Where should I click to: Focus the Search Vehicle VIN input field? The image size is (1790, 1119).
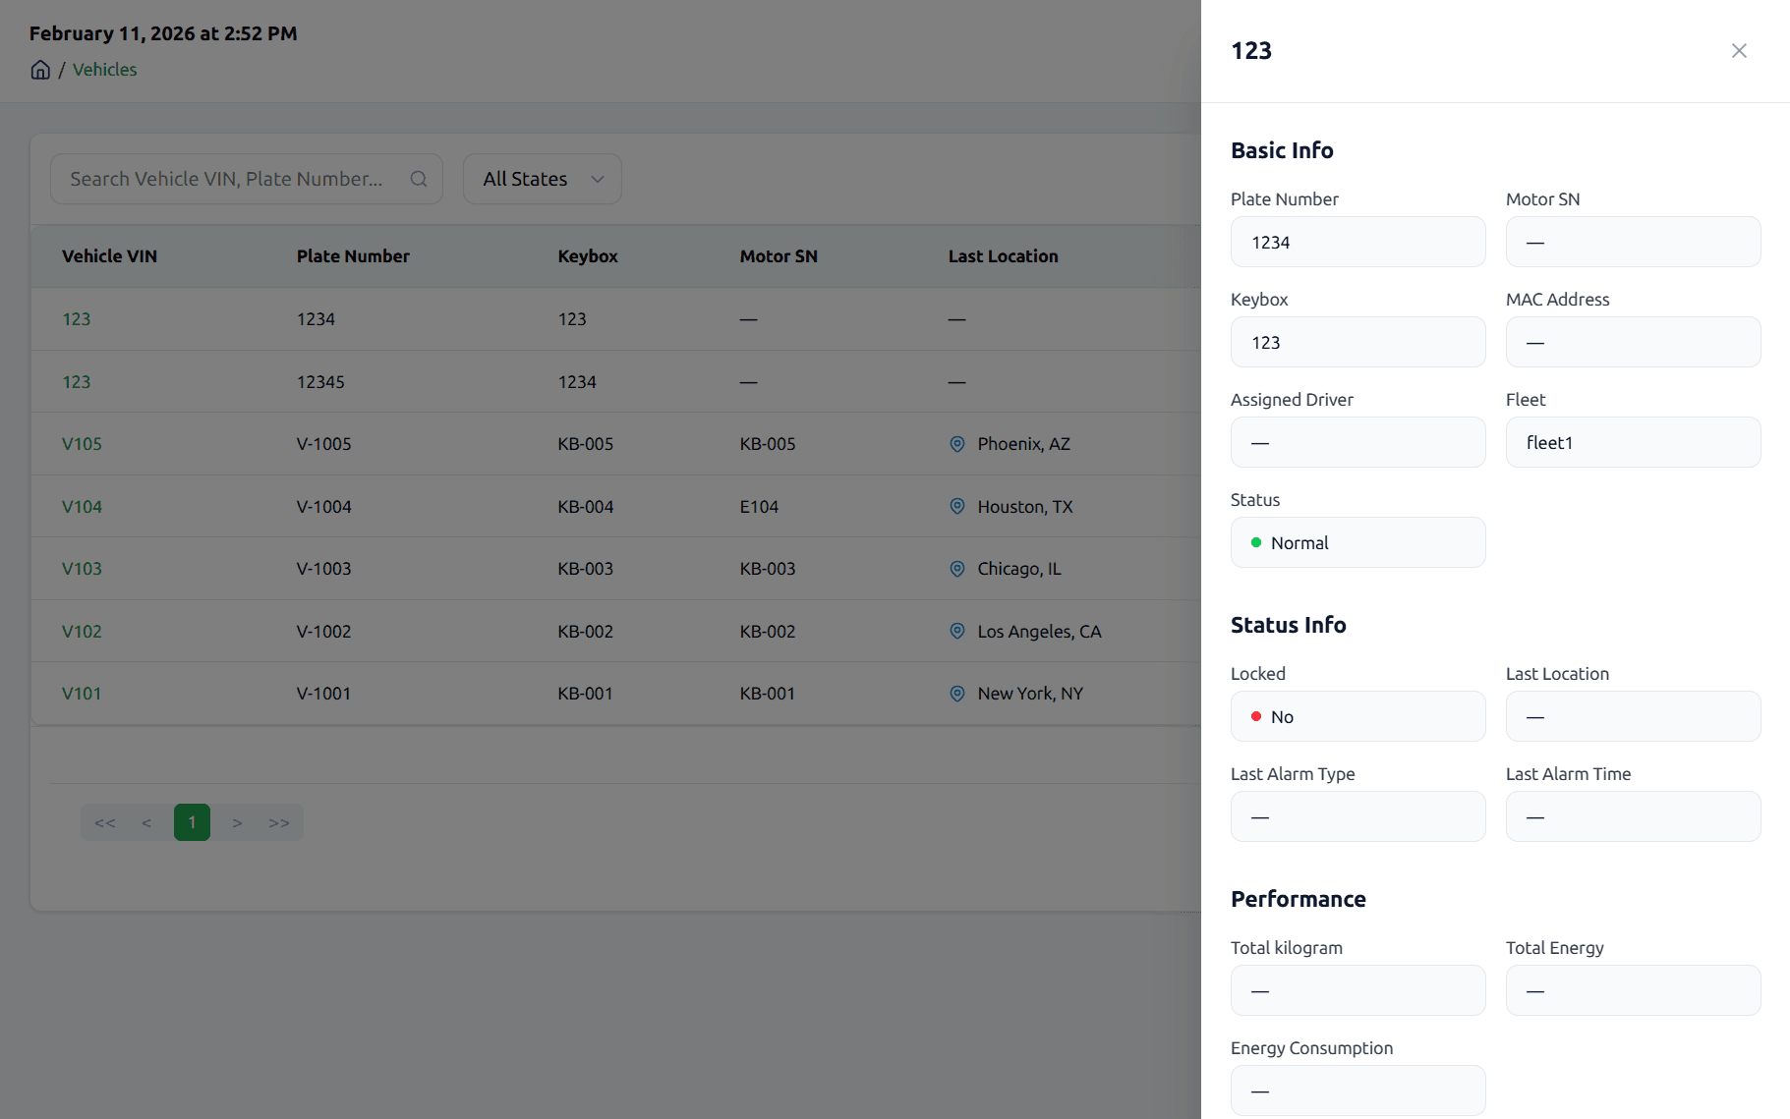point(226,179)
